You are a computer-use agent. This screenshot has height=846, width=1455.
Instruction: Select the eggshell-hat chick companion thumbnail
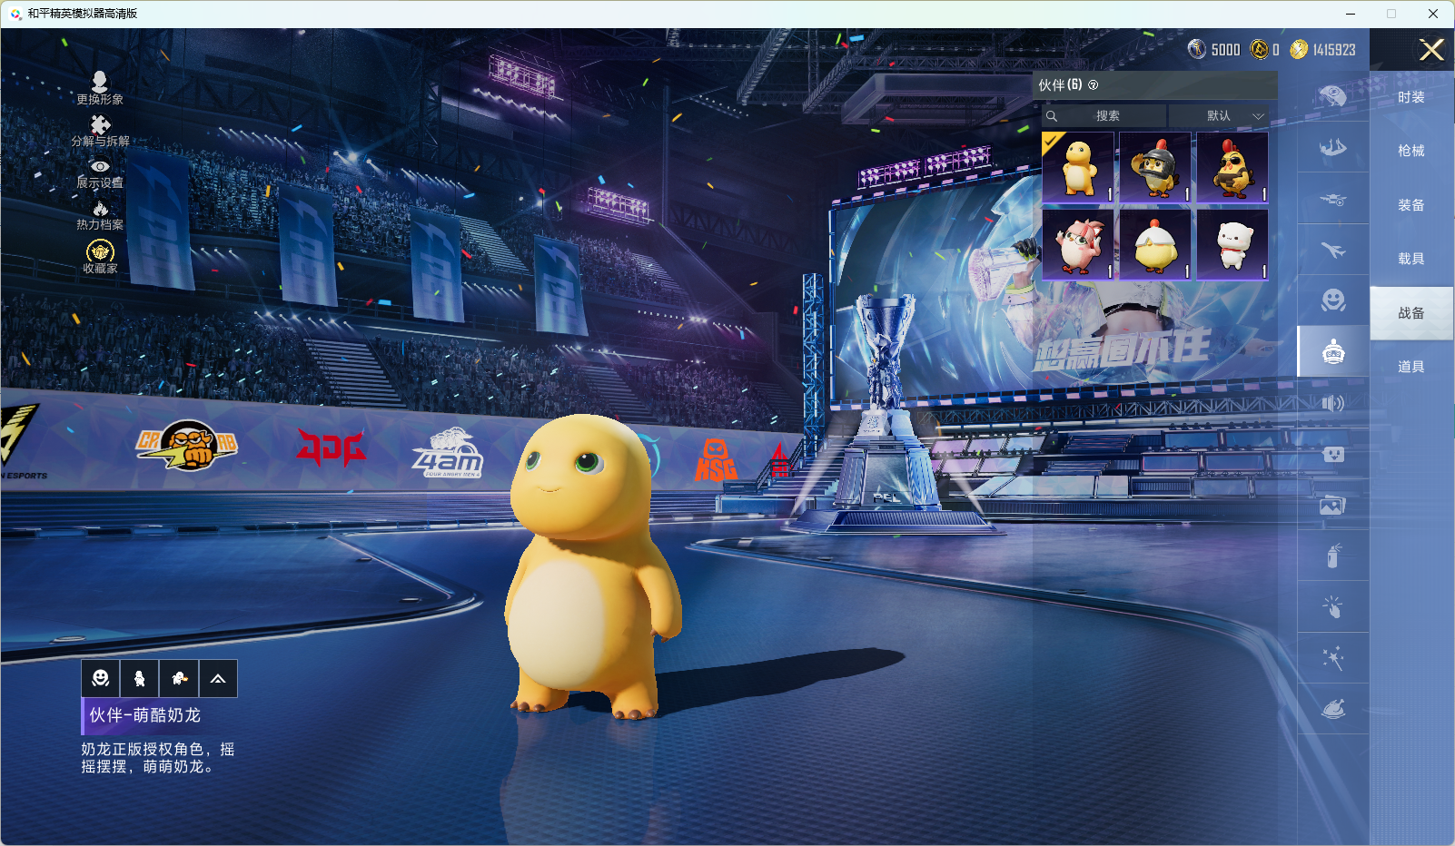tap(1155, 244)
